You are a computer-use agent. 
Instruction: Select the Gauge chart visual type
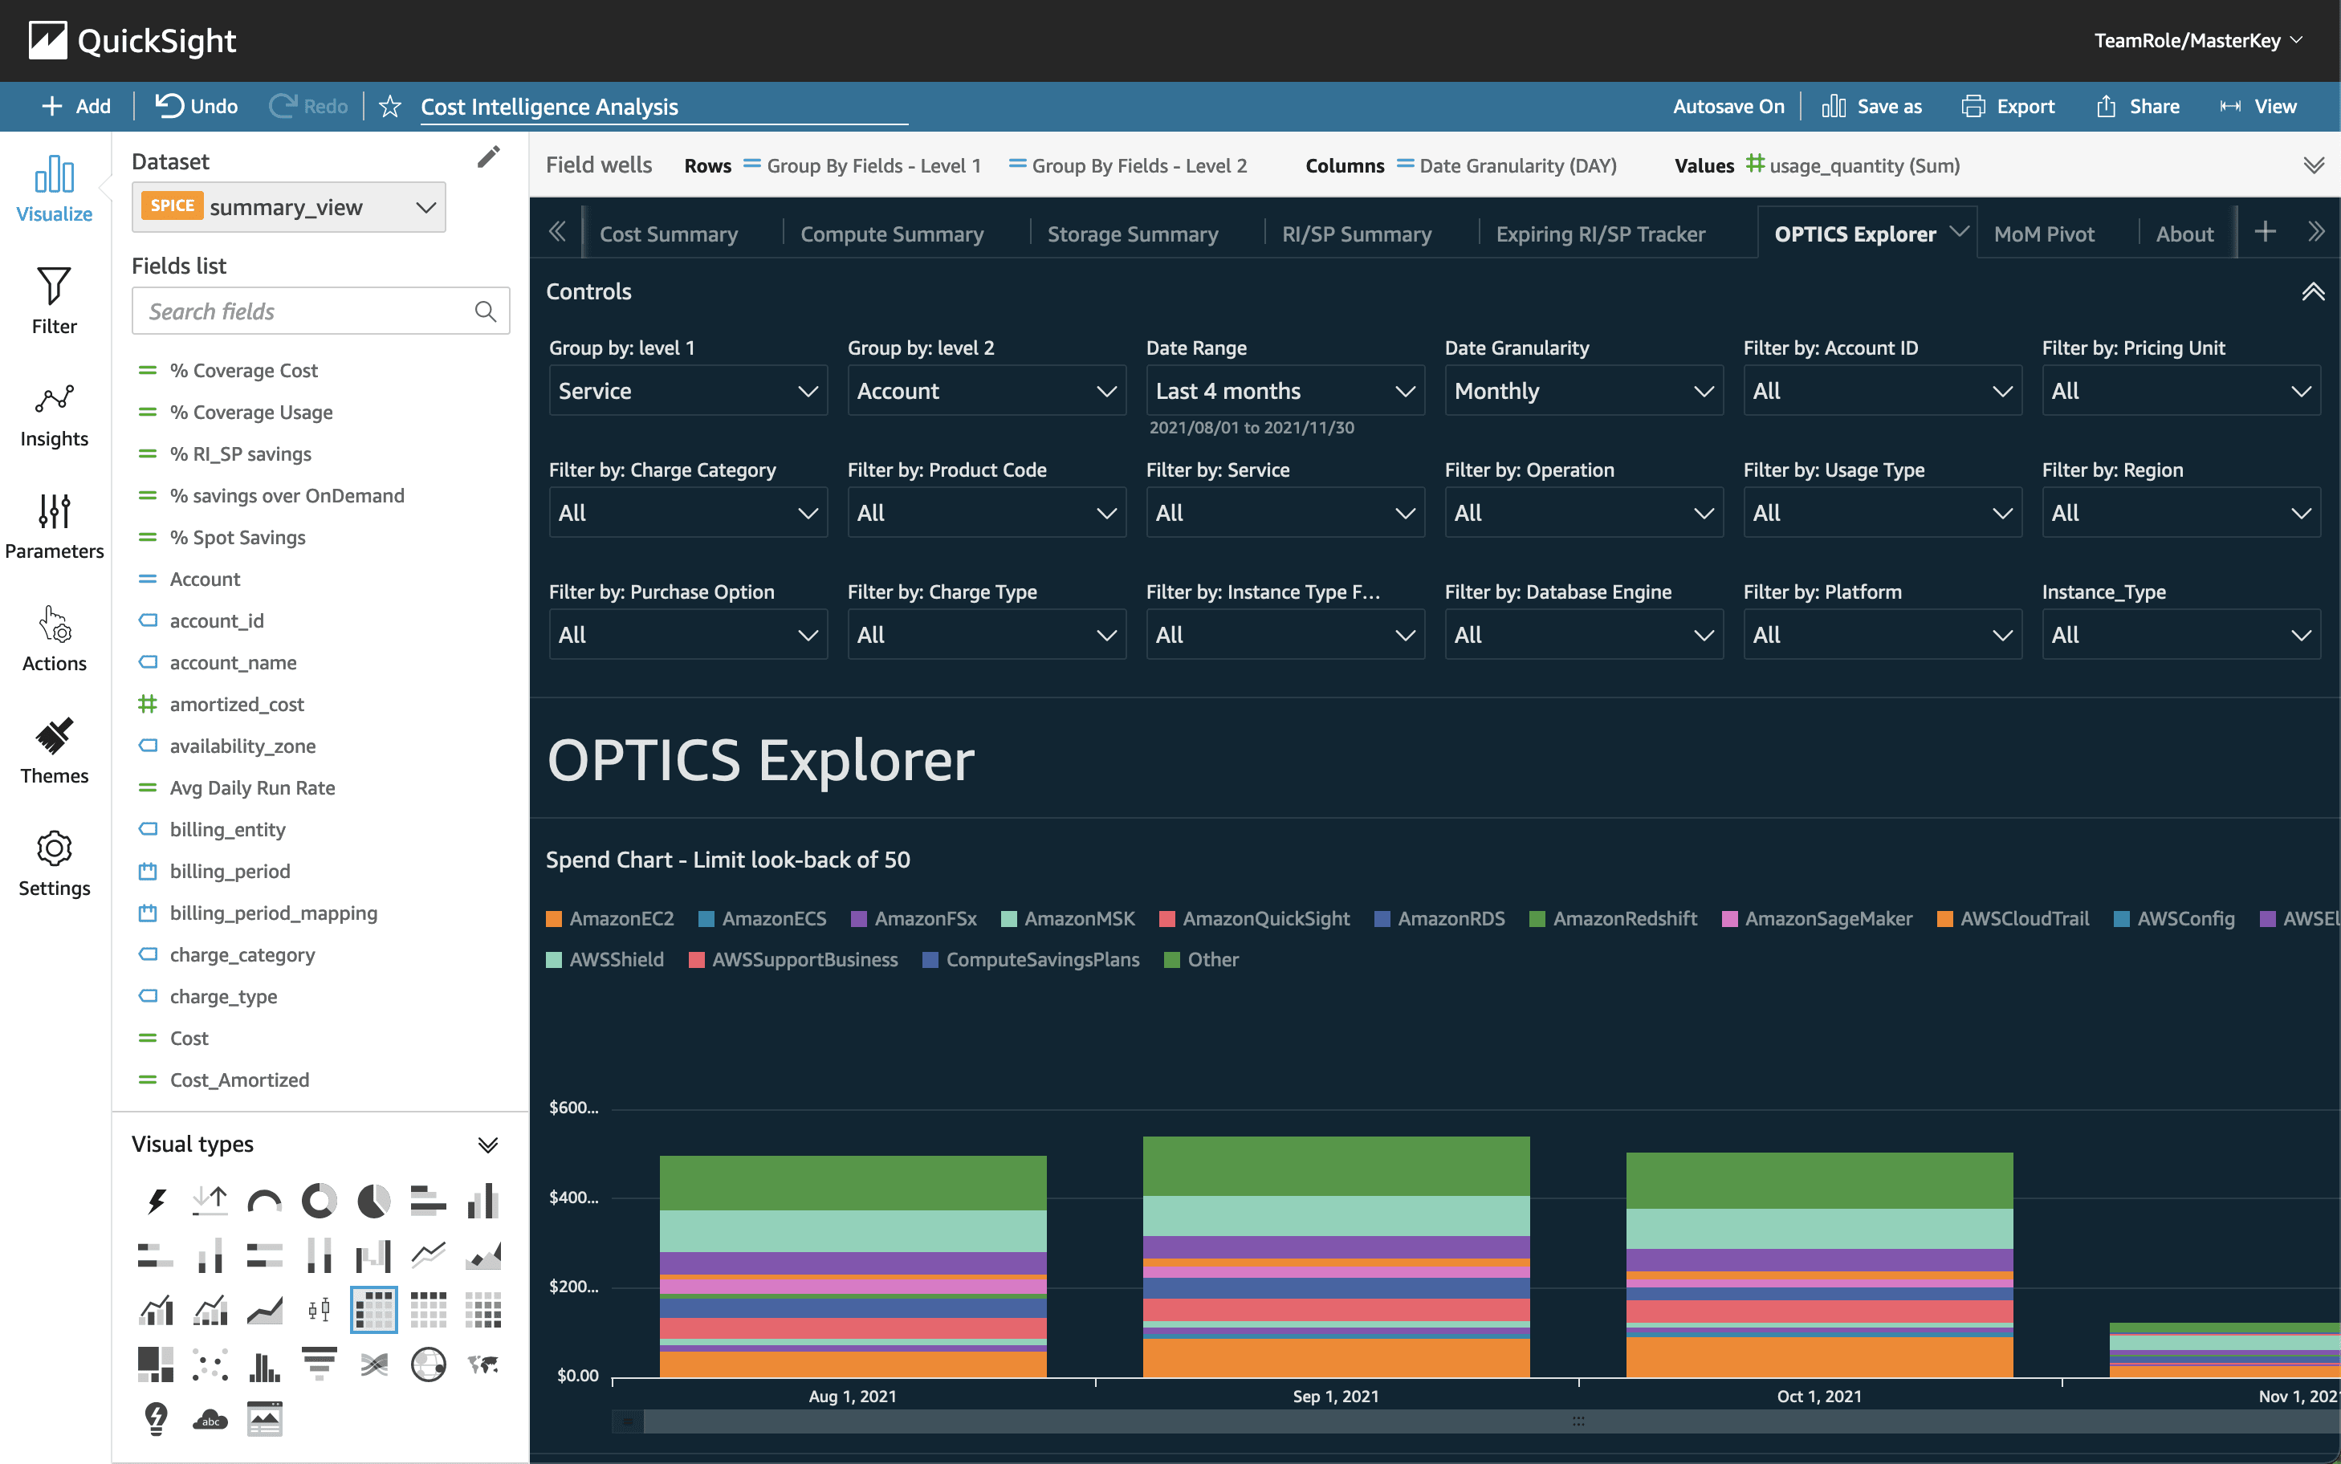pyautogui.click(x=264, y=1202)
